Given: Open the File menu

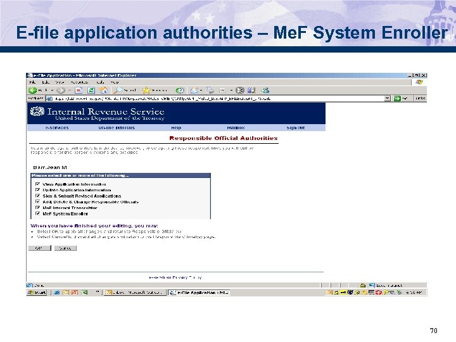Looking at the screenshot, I should click(x=32, y=82).
